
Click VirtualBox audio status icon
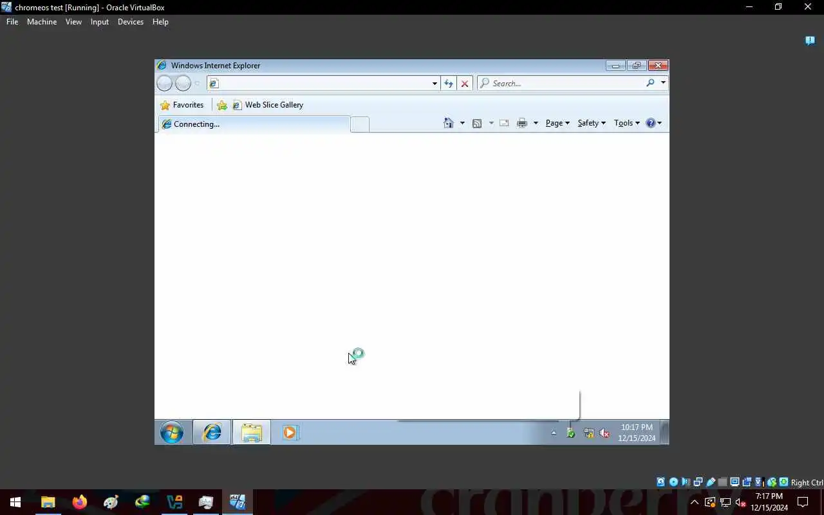686,482
